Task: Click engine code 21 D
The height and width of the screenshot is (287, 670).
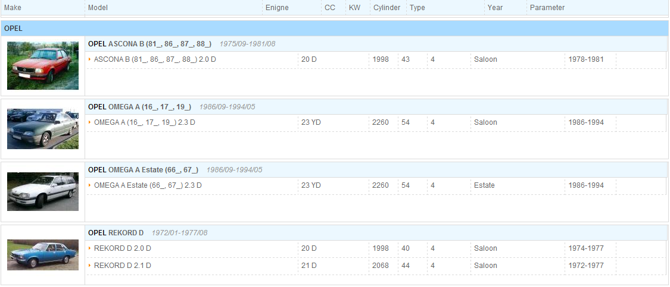Action: coord(309,265)
